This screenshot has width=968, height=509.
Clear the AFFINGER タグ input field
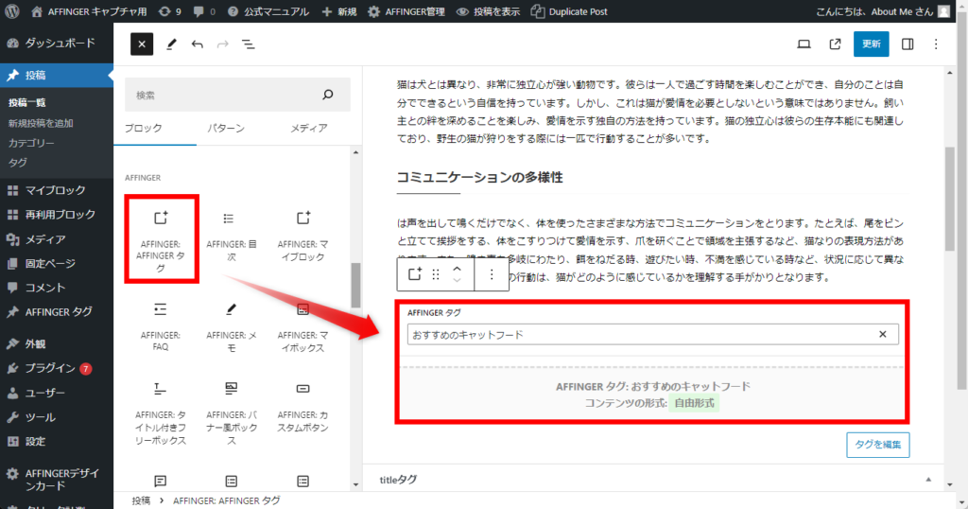(882, 335)
